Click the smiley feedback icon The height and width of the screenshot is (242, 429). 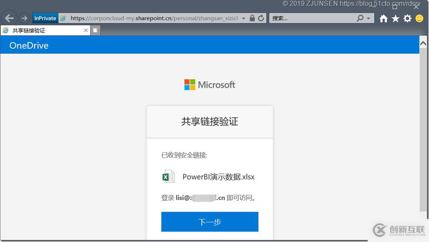coord(419,19)
